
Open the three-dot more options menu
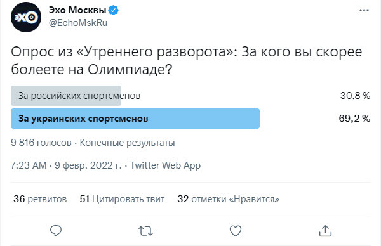click(364, 10)
